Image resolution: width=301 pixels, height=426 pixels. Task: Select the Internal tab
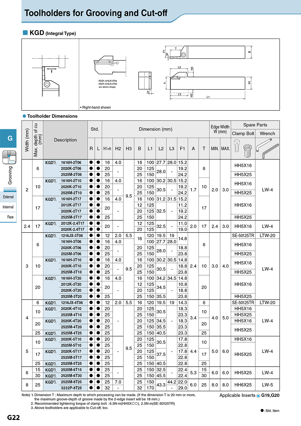(x=8, y=207)
